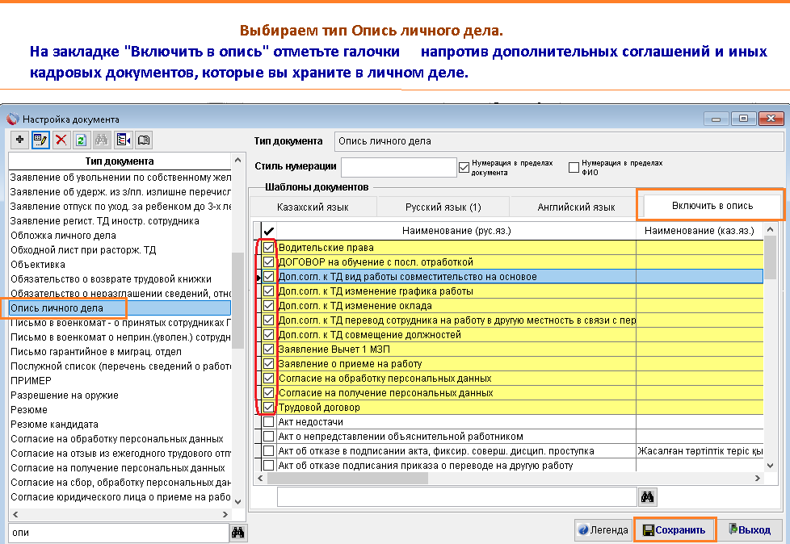Select 'Резюме кандидата' list row

coord(120,425)
